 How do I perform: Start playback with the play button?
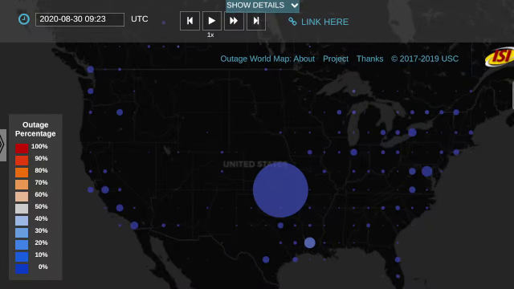point(212,21)
